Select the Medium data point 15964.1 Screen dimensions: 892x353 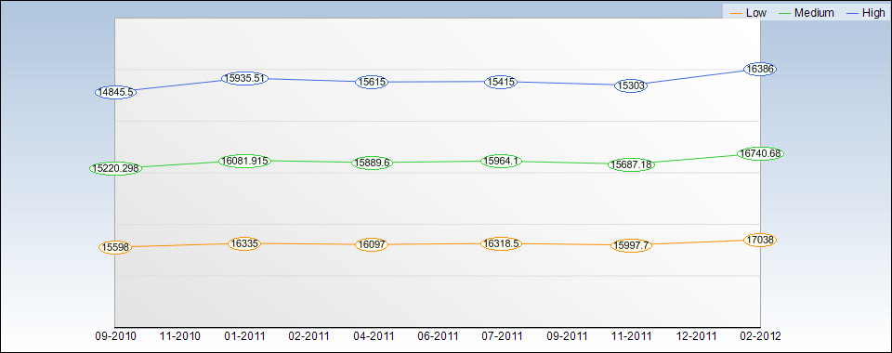pyautogui.click(x=501, y=161)
